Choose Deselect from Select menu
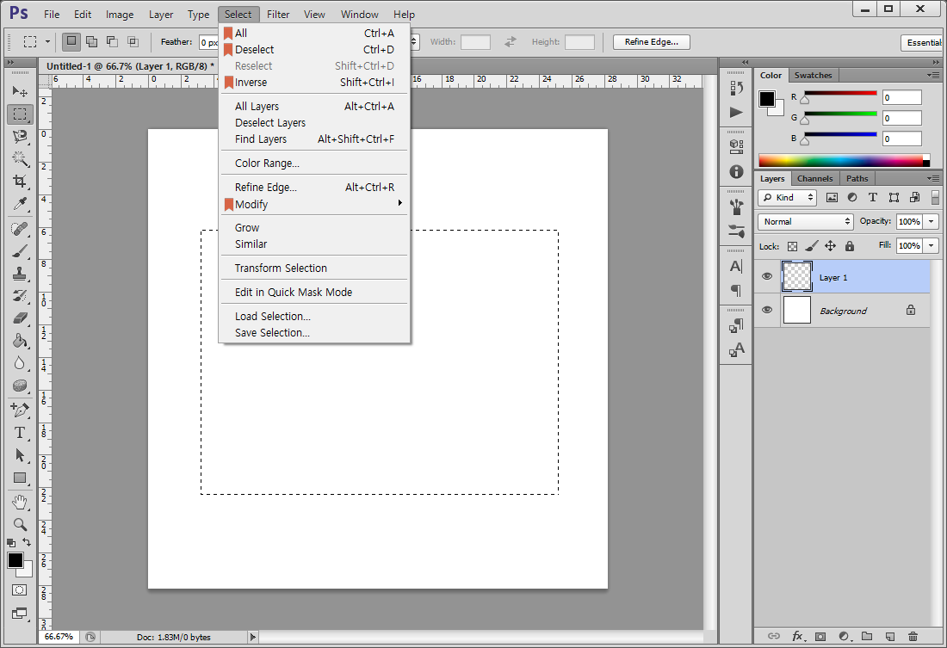 tap(314, 50)
